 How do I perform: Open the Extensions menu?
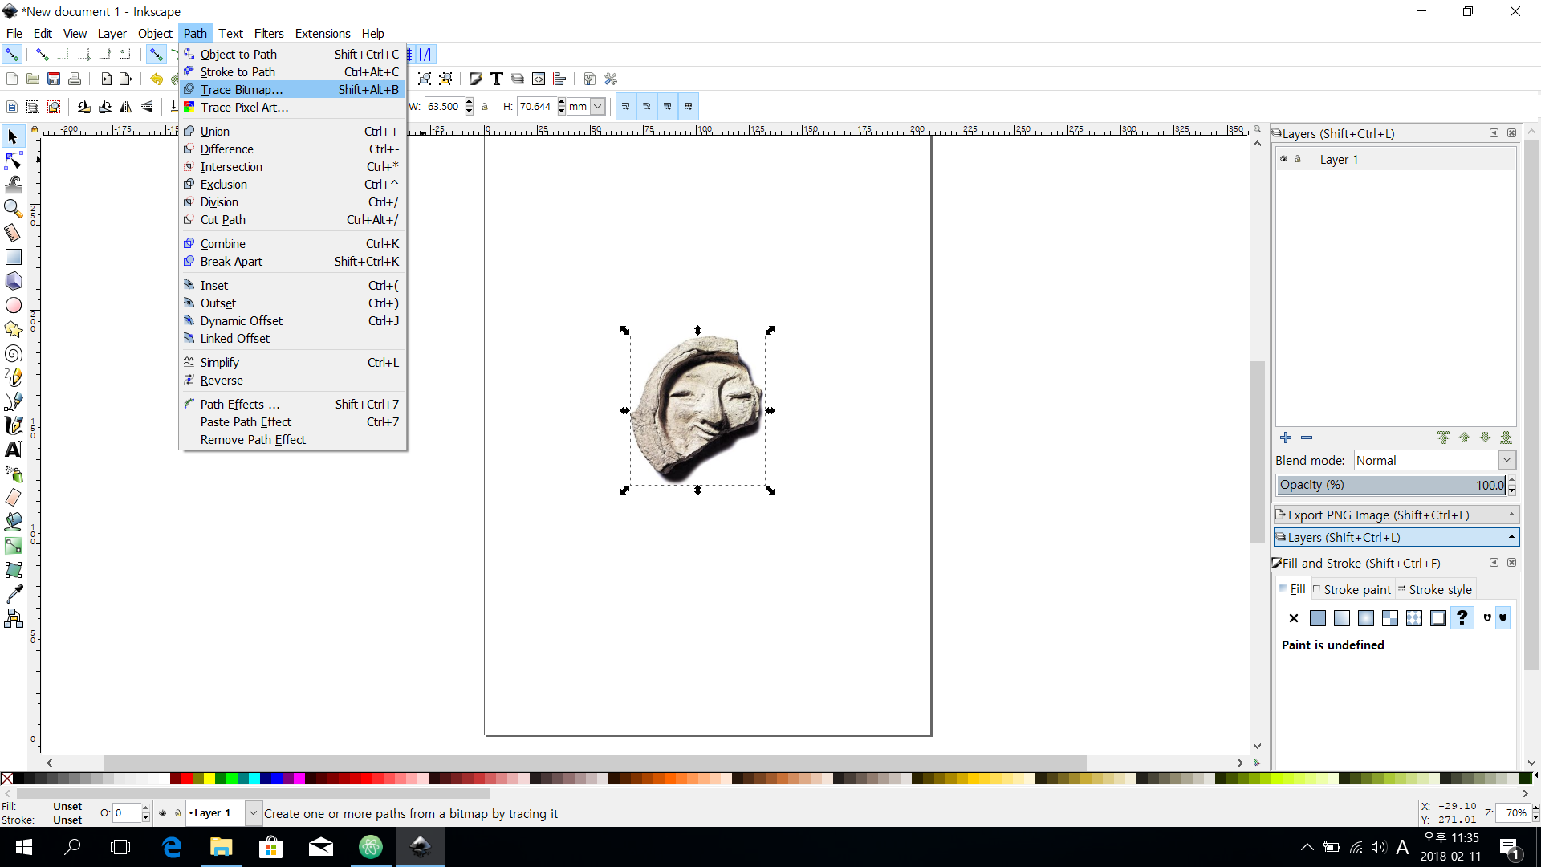pyautogui.click(x=323, y=33)
